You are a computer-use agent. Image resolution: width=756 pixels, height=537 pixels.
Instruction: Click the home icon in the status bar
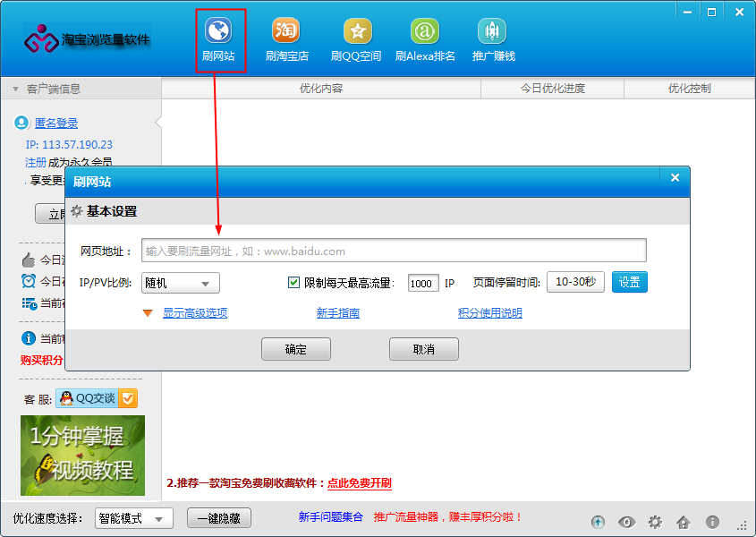pos(684,522)
